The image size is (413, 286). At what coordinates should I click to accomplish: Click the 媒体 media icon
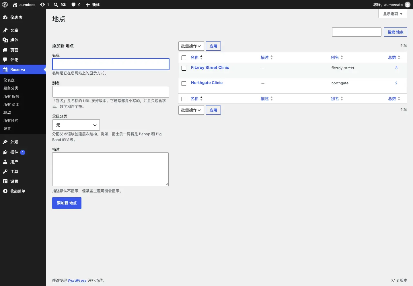point(5,40)
